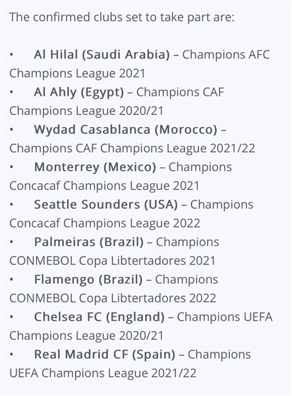Click the Seattle Sounders (USA) entry
The height and width of the screenshot is (396, 292).
(x=106, y=205)
